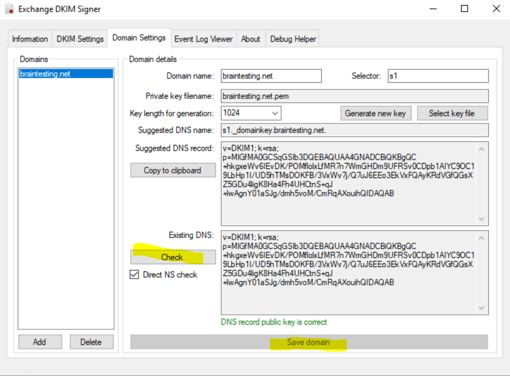Expand the Key length dropdown
This screenshot has height=376, width=510.
point(275,113)
